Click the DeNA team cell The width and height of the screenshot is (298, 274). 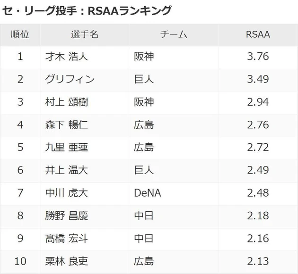click(x=147, y=192)
